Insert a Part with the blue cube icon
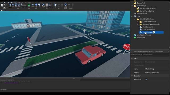This screenshot has width=170, height=95. click(36, 5)
